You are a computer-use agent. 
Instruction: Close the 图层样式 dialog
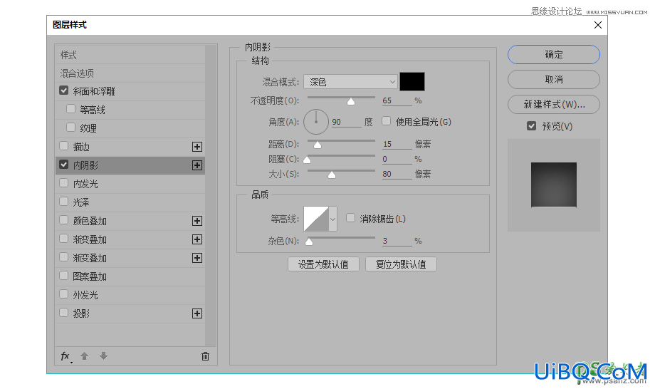click(598, 25)
